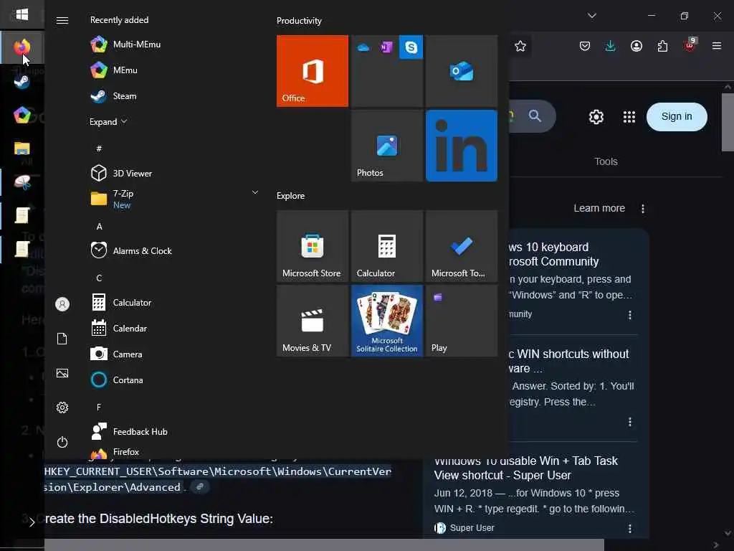Open the list all tabs dropdown in Firefox

pyautogui.click(x=591, y=16)
